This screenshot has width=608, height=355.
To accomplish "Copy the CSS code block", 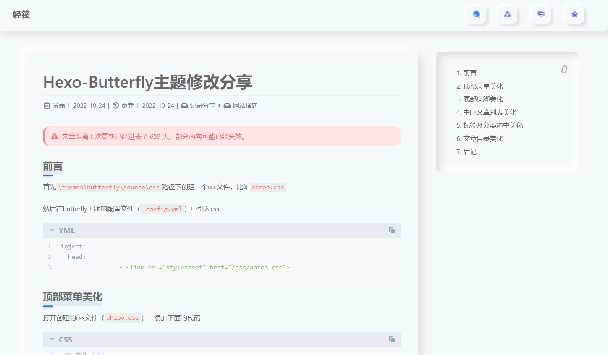I will click(x=392, y=339).
